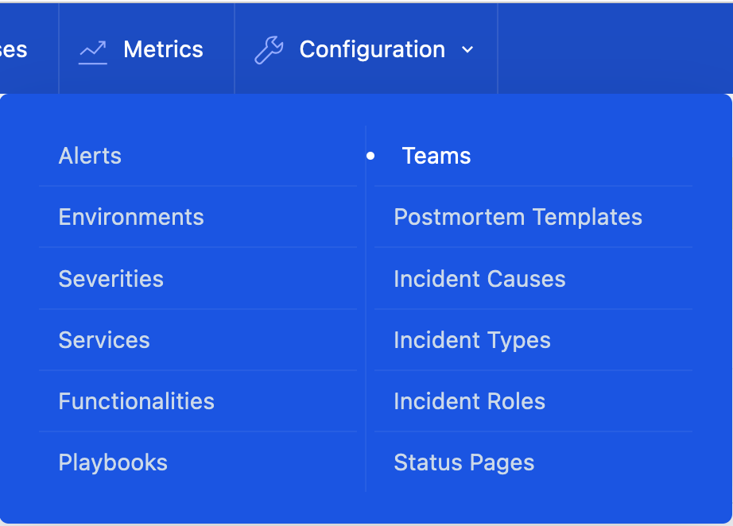This screenshot has width=733, height=526.
Task: Choose Functionalities from the menu
Action: [x=136, y=401]
